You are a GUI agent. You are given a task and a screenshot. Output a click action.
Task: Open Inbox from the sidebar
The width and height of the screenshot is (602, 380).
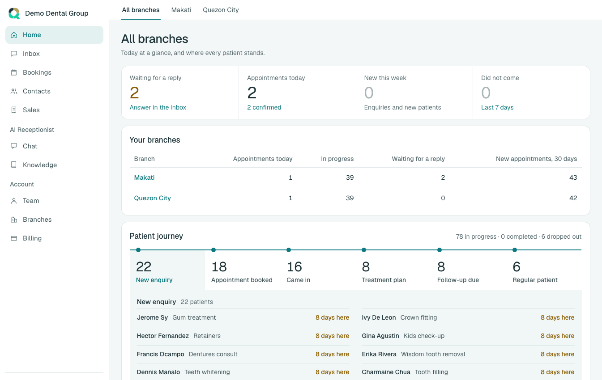(x=54, y=54)
